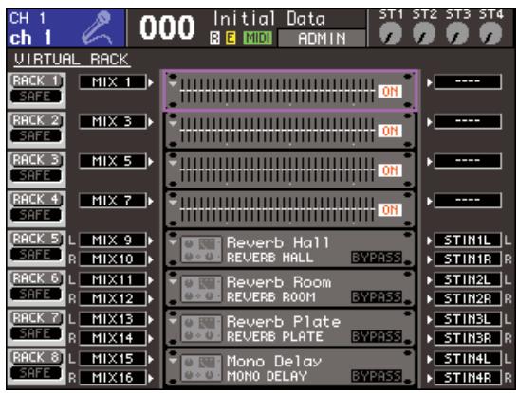Toggle BYPASS on Mono Delay
Image resolution: width=518 pixels, height=393 pixels.
coord(377,376)
